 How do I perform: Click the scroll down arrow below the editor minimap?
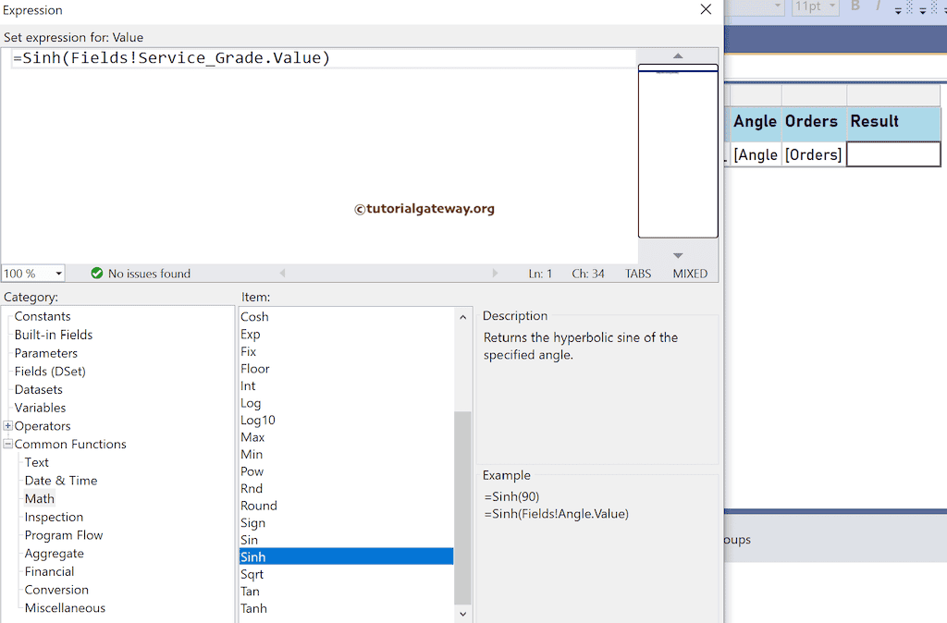(677, 255)
